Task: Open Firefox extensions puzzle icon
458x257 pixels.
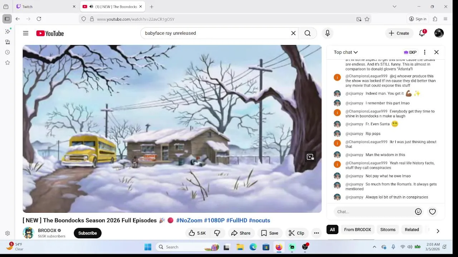Action: tap(435, 19)
